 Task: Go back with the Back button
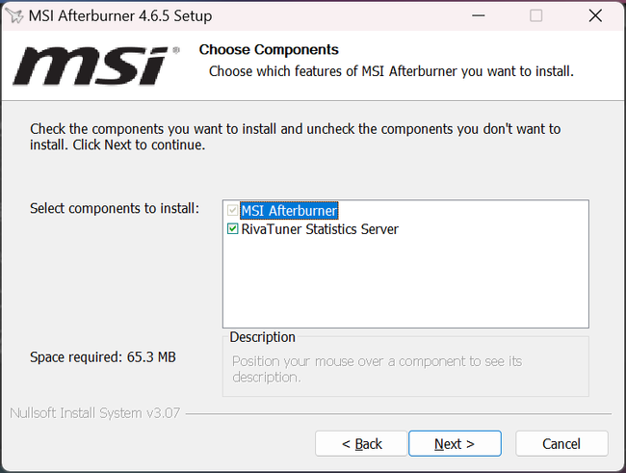pos(361,443)
